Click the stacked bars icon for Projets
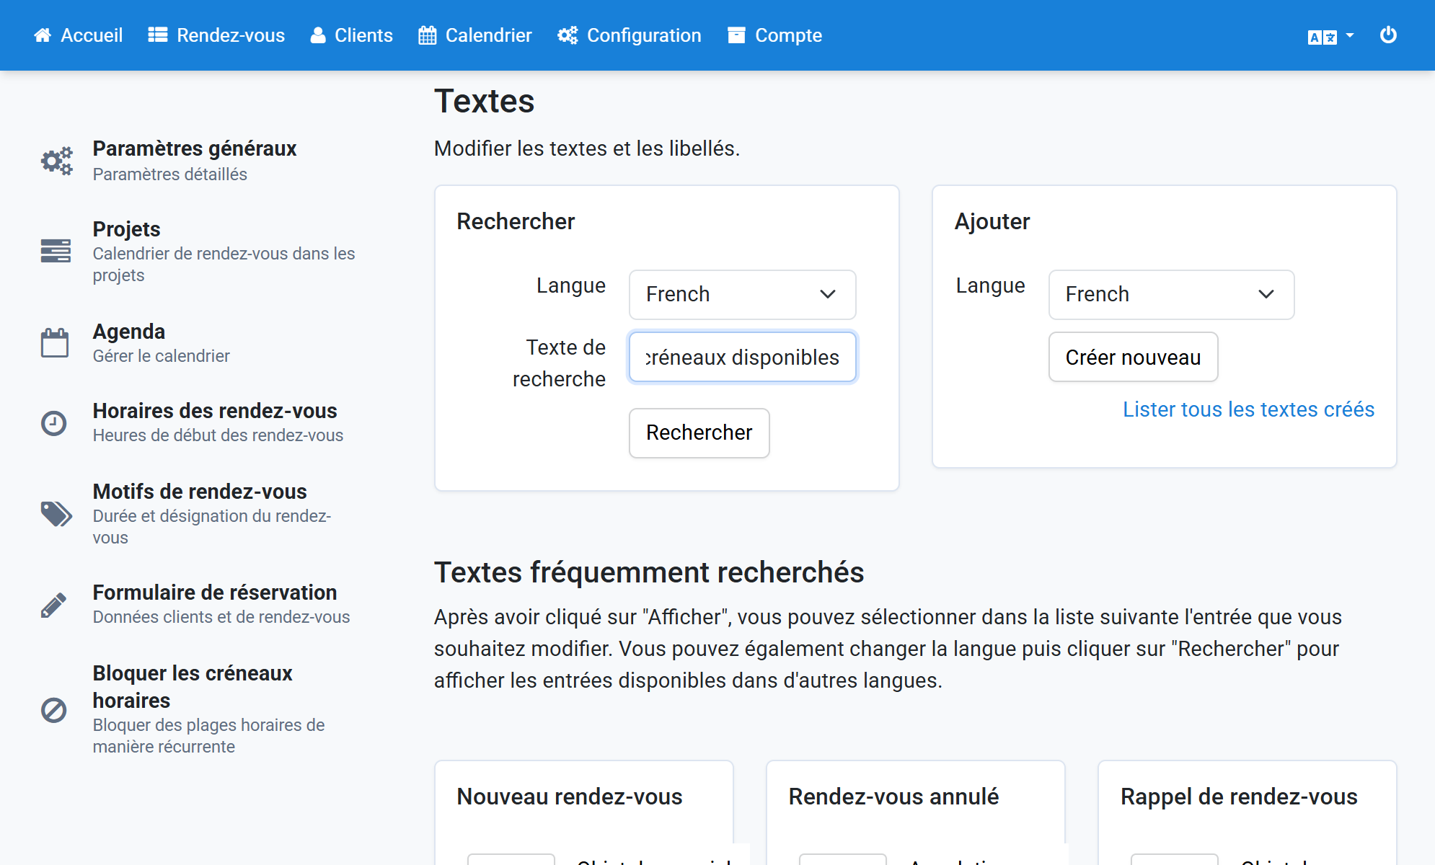Image resolution: width=1435 pixels, height=865 pixels. click(x=56, y=251)
